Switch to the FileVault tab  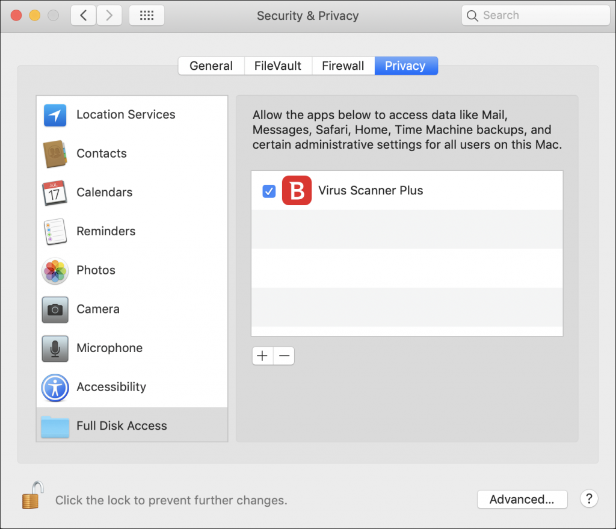click(x=278, y=66)
